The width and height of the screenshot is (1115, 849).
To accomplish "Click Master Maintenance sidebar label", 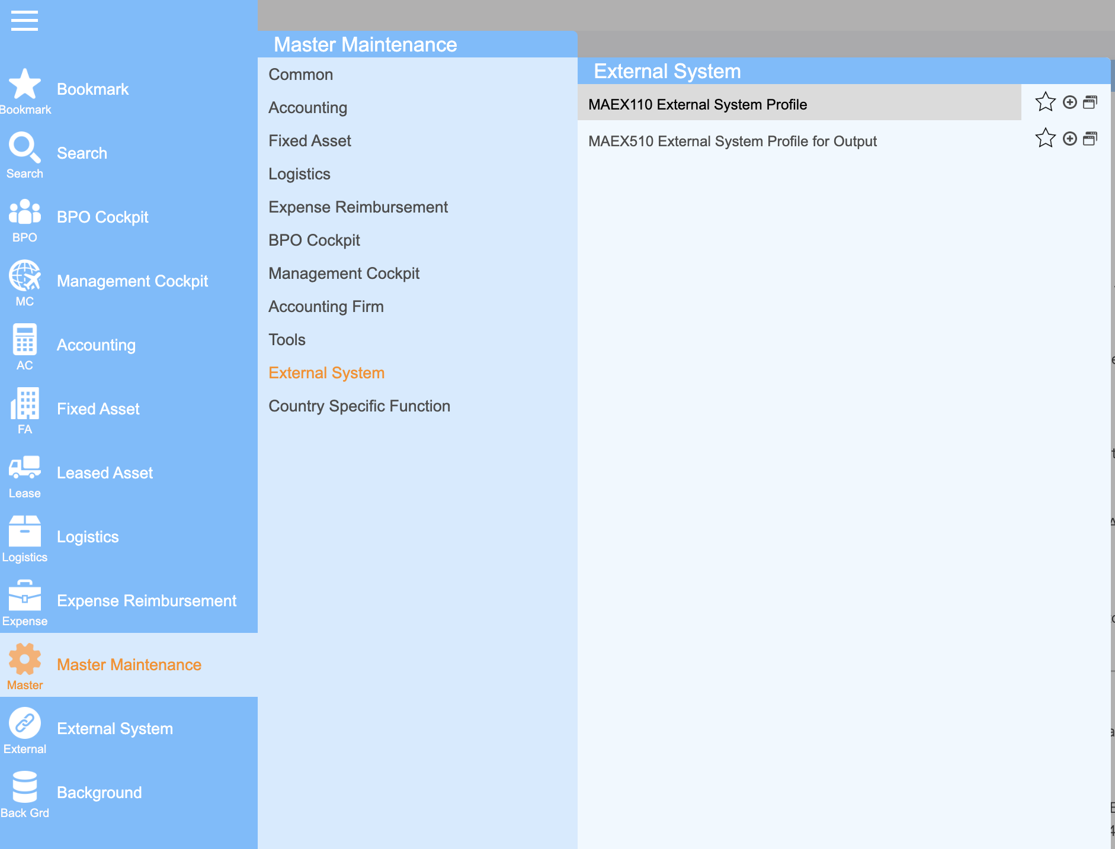I will (129, 665).
